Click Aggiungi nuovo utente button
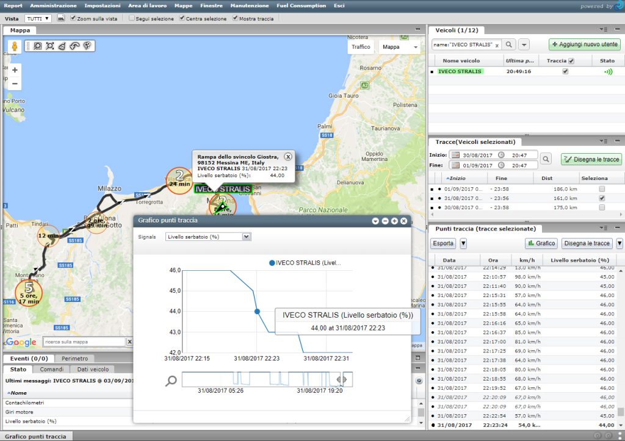The width and height of the screenshot is (625, 441). (585, 45)
